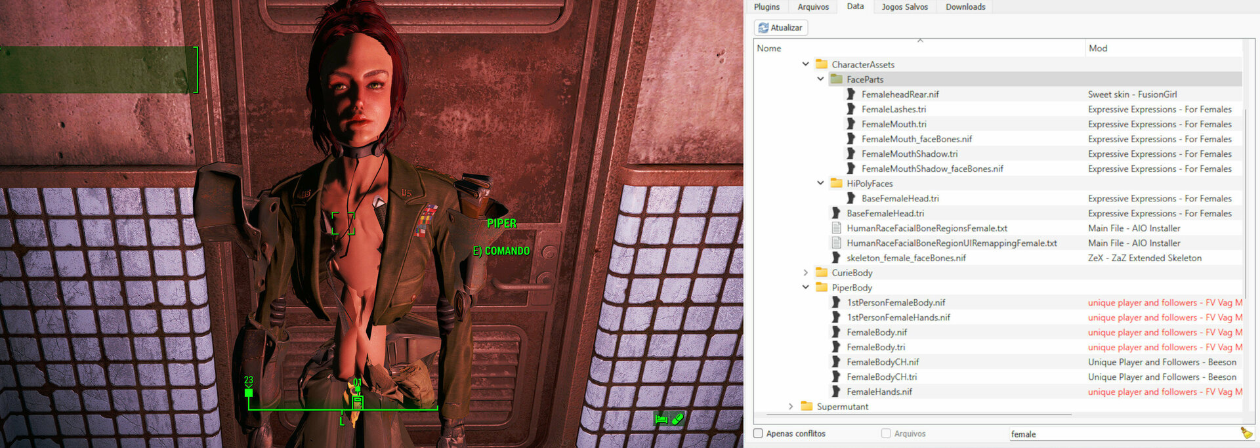The width and height of the screenshot is (1260, 448).
Task: Click the 1stPersonFemaleBody.nif file icon
Action: pos(836,302)
